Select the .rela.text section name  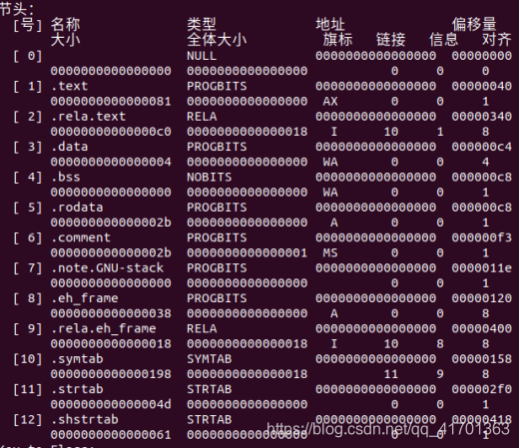pyautogui.click(x=89, y=117)
